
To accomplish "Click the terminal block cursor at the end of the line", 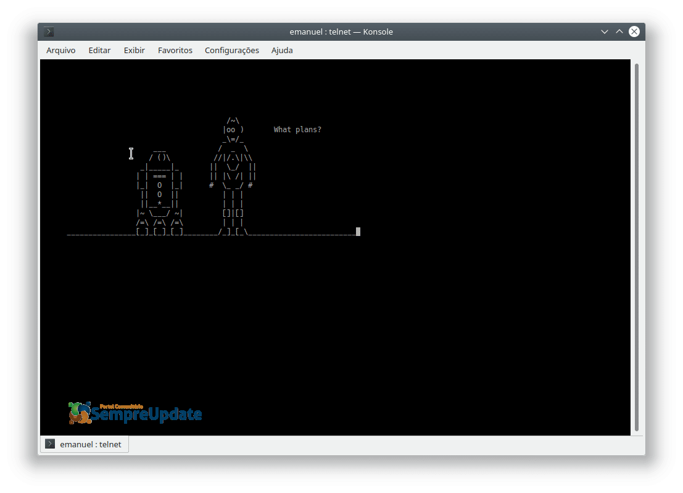I will click(x=358, y=232).
